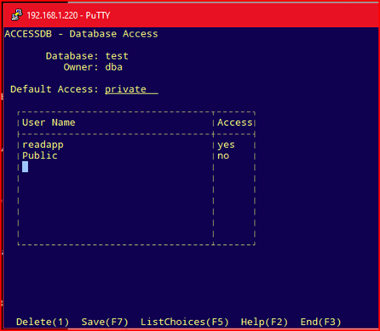Select End(F3) to exit form
Viewport: 380px width, 331px height.
(x=320, y=322)
